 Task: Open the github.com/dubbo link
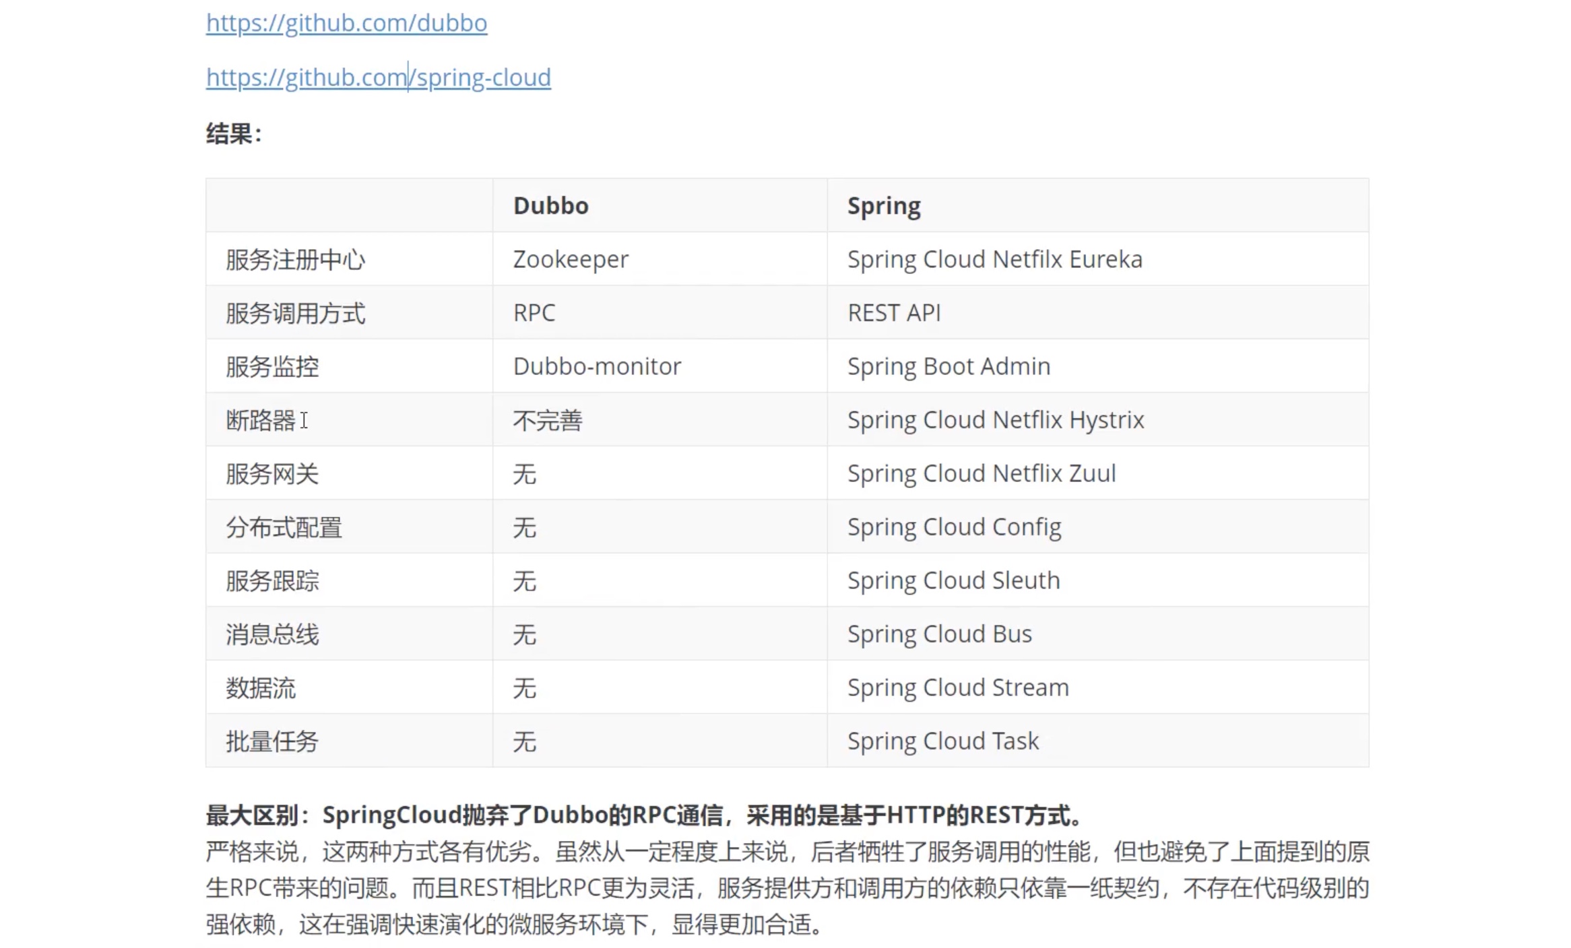coord(346,24)
